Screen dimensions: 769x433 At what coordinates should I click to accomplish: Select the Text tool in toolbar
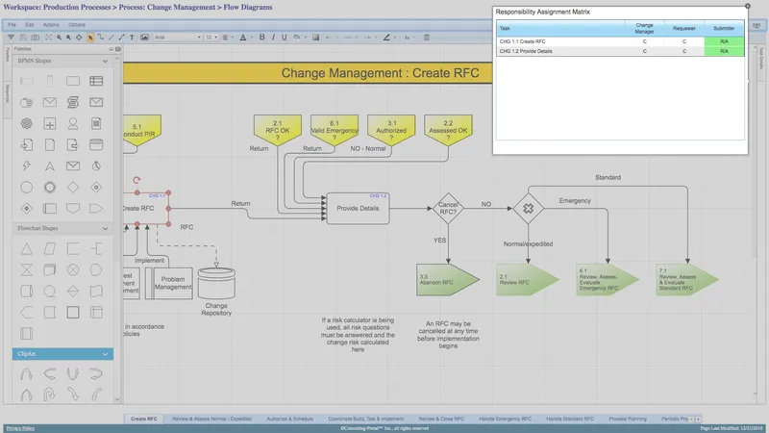click(132, 38)
